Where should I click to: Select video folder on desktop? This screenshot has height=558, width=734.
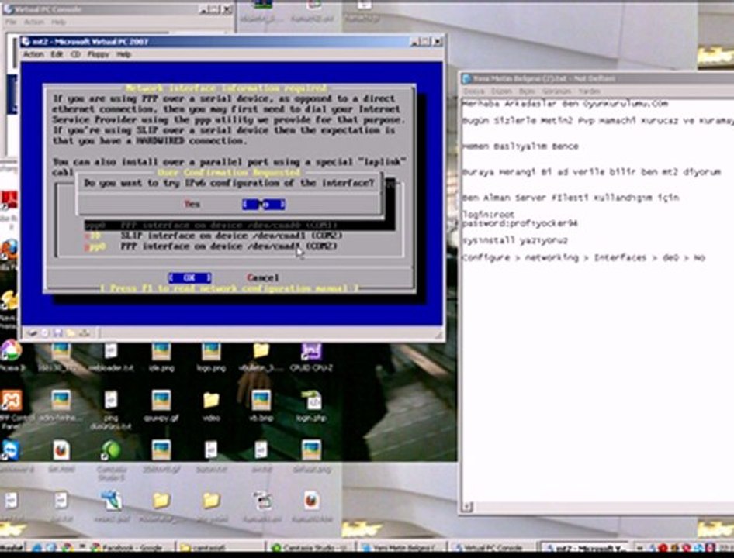click(x=211, y=407)
